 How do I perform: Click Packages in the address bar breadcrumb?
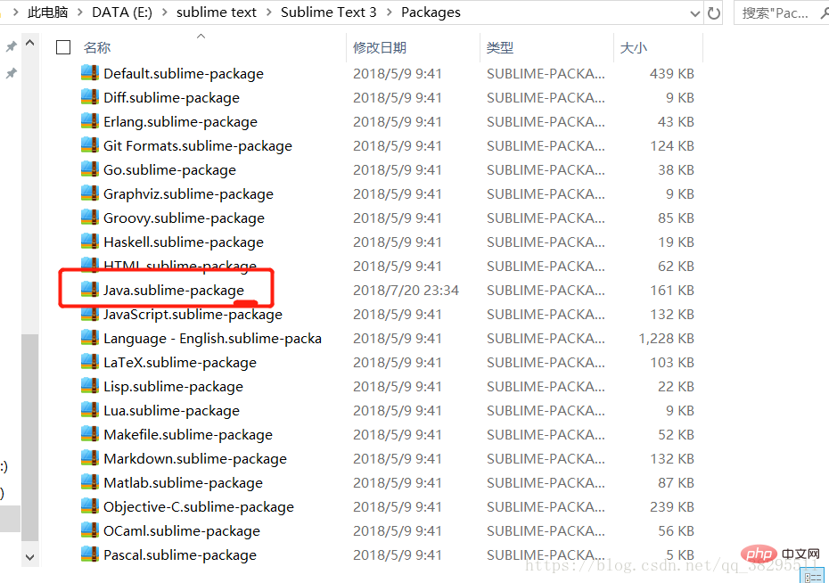click(431, 12)
